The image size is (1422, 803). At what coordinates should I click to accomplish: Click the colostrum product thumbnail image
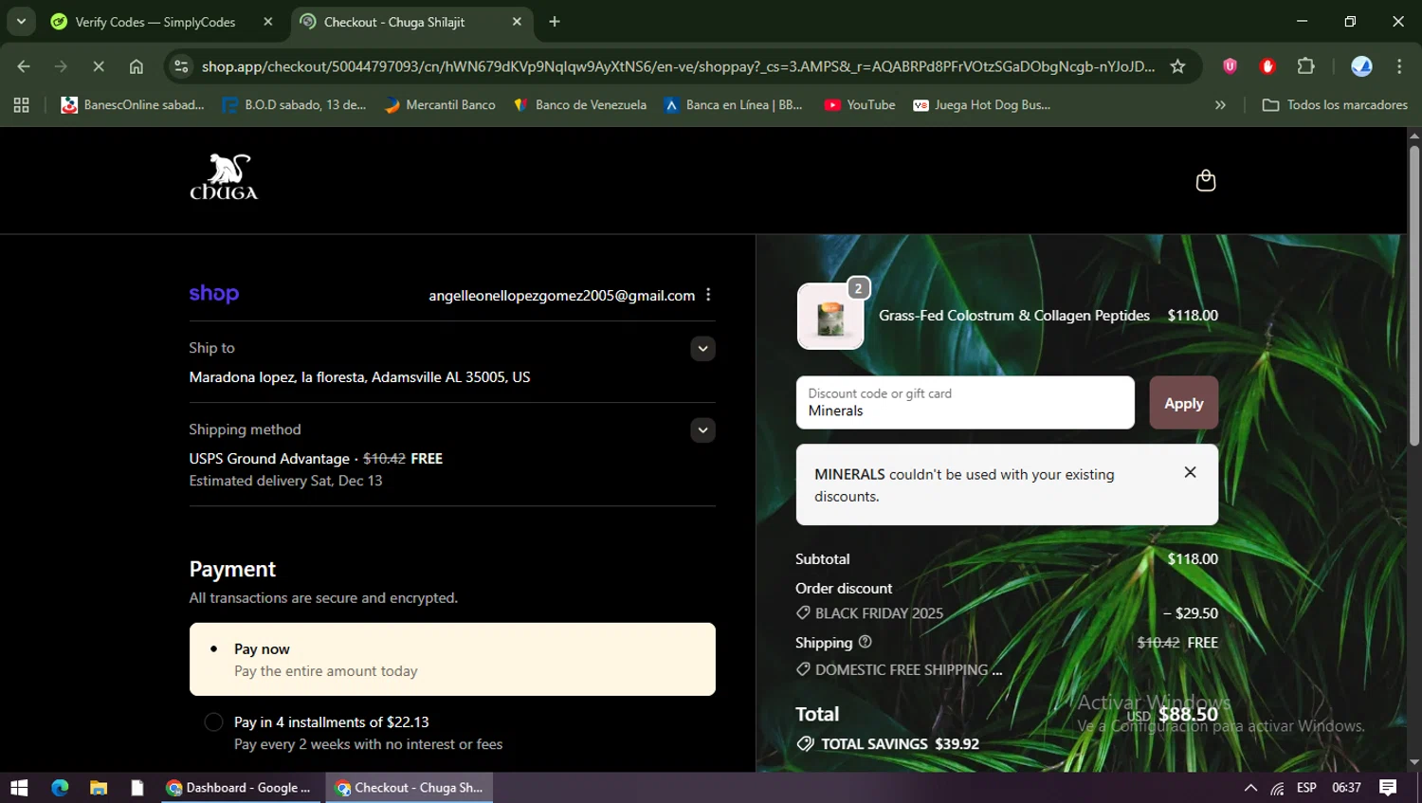point(830,317)
